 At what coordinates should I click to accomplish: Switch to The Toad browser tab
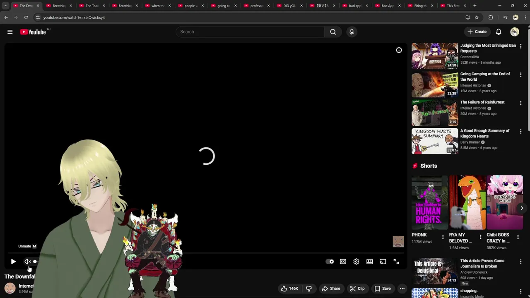(x=92, y=6)
